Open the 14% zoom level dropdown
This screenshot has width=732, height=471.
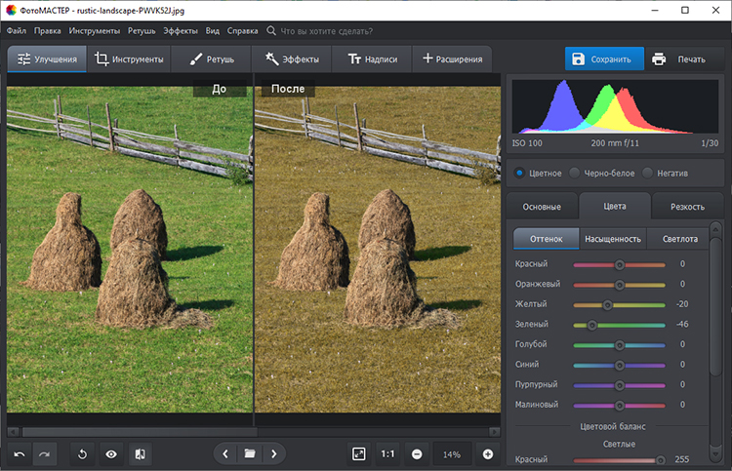click(452, 453)
